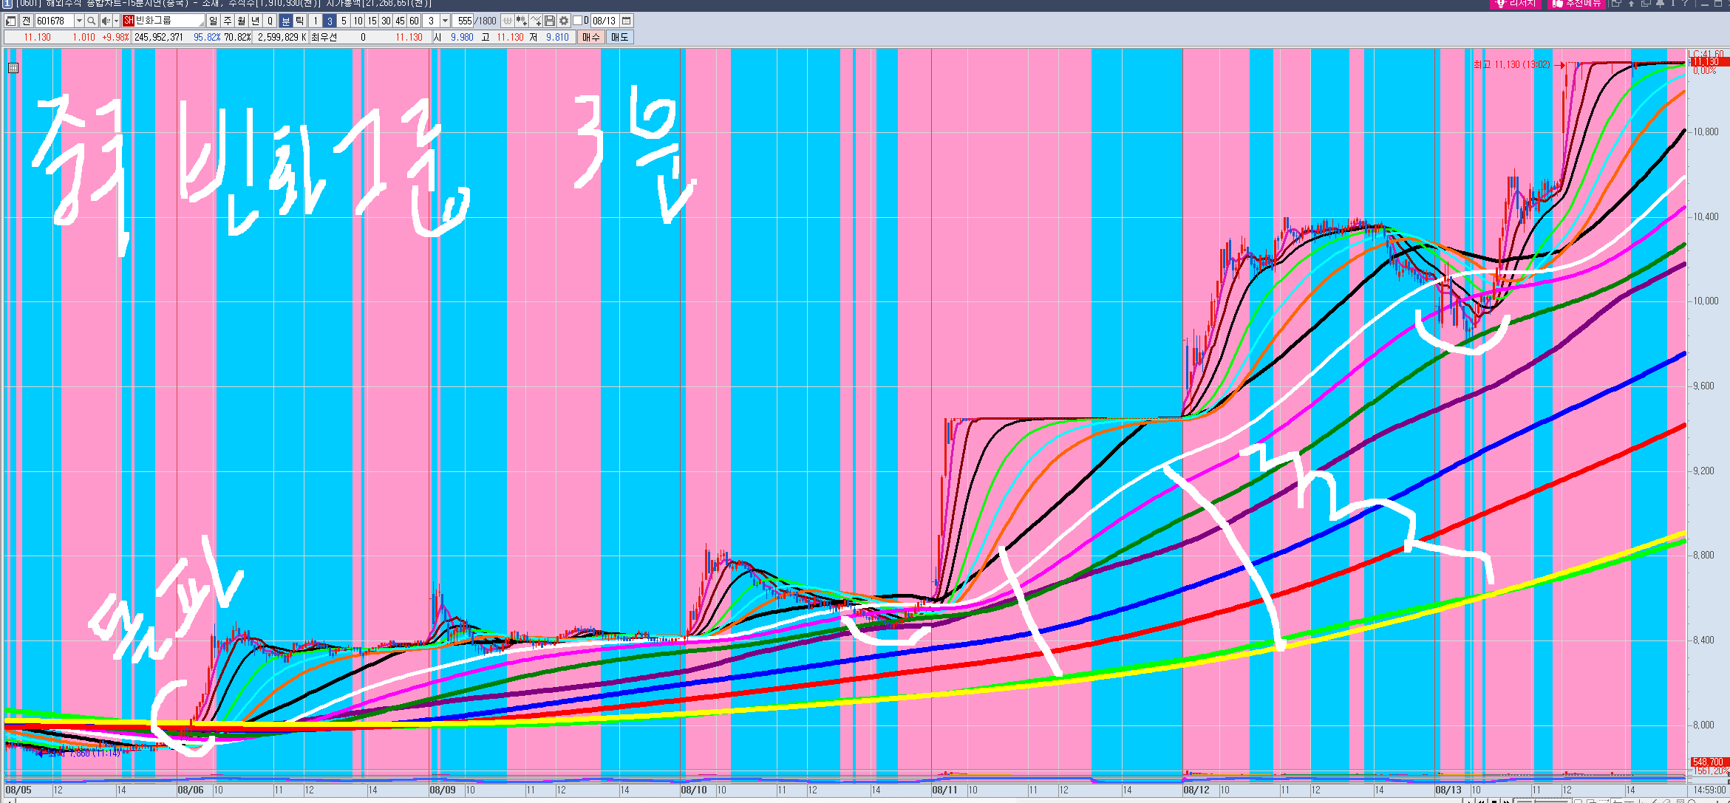Click the 매수 buy button

[591, 37]
